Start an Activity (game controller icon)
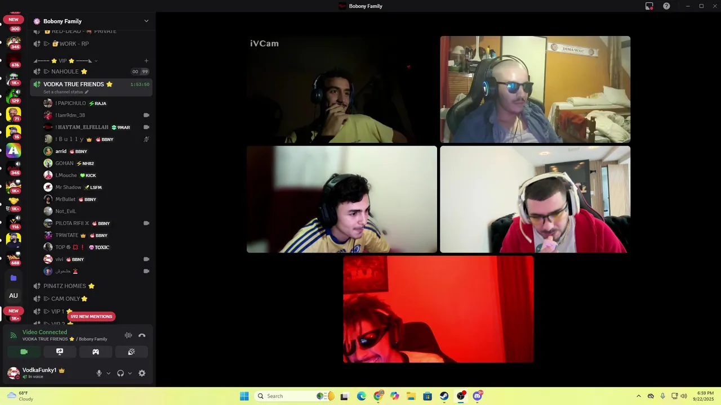 [x=96, y=352]
